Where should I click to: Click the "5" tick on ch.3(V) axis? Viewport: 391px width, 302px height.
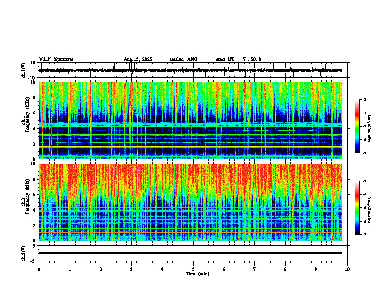[x=35, y=246]
